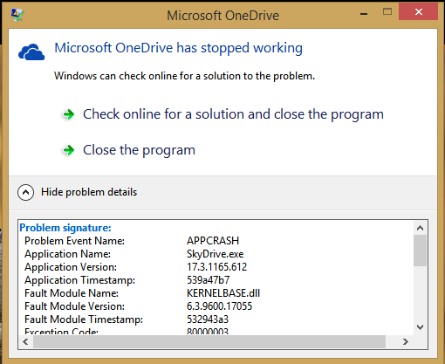Screen dimensions: 445x364
Task: Click the title bar application icon
Action: coord(17,15)
